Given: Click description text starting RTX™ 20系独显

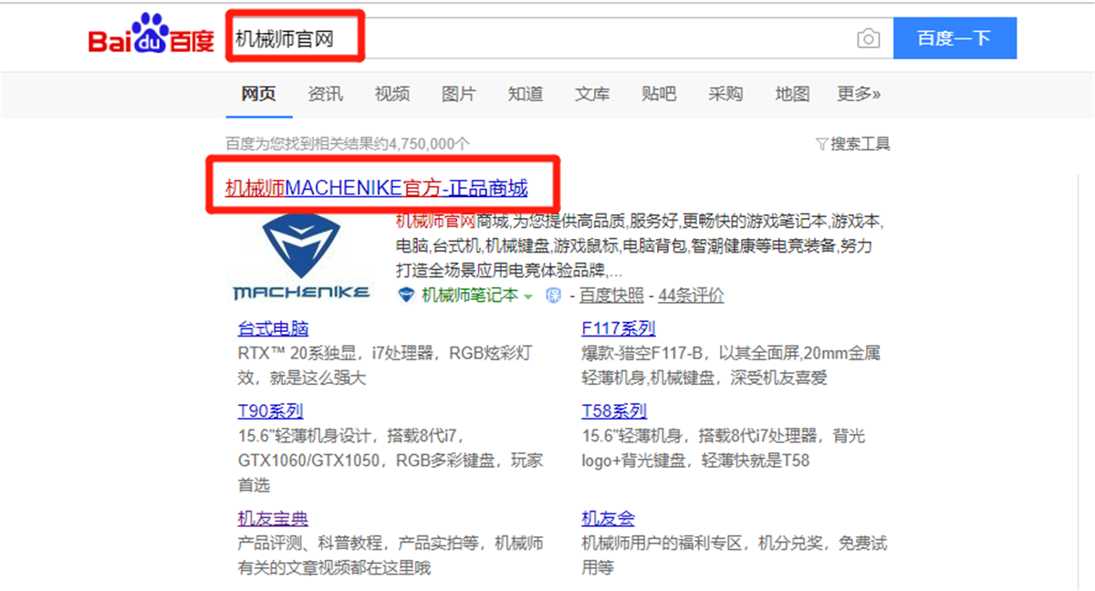Looking at the screenshot, I should 384,365.
